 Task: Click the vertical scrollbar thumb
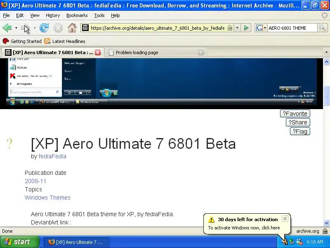pyautogui.click(x=326, y=95)
